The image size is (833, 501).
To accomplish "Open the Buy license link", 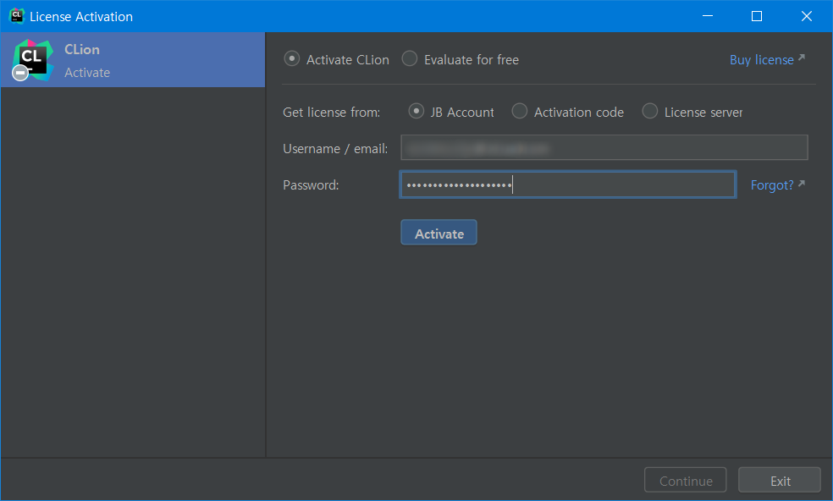I will (767, 59).
